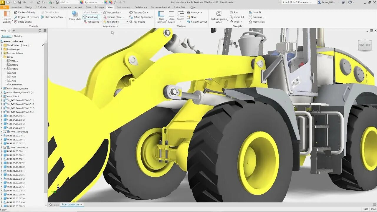Screen dimensions: 377x212
Task: Open the Fusion 360 ribbon tab
Action: (x=179, y=7)
